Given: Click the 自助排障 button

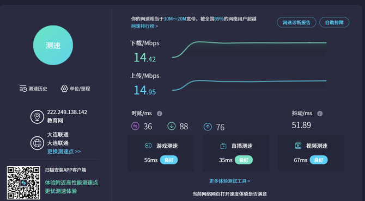Looking at the screenshot, I should coord(334,22).
